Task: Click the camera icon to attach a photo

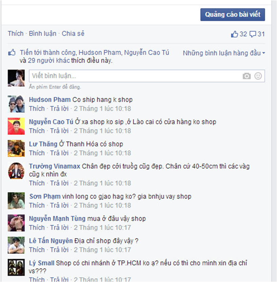Action: 247,76
